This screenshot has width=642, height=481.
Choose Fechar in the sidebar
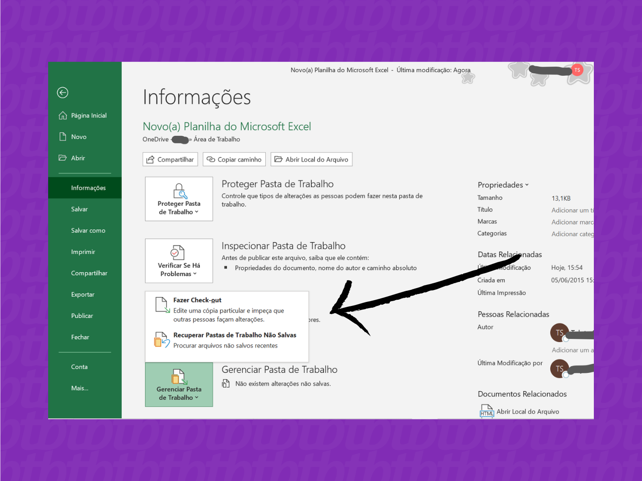pyautogui.click(x=85, y=337)
